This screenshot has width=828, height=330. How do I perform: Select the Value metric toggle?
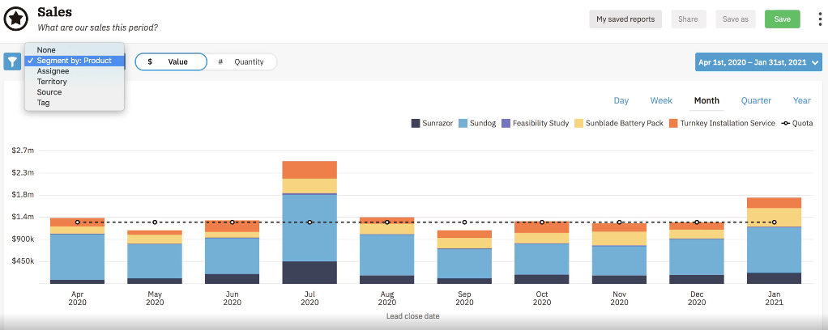point(171,61)
